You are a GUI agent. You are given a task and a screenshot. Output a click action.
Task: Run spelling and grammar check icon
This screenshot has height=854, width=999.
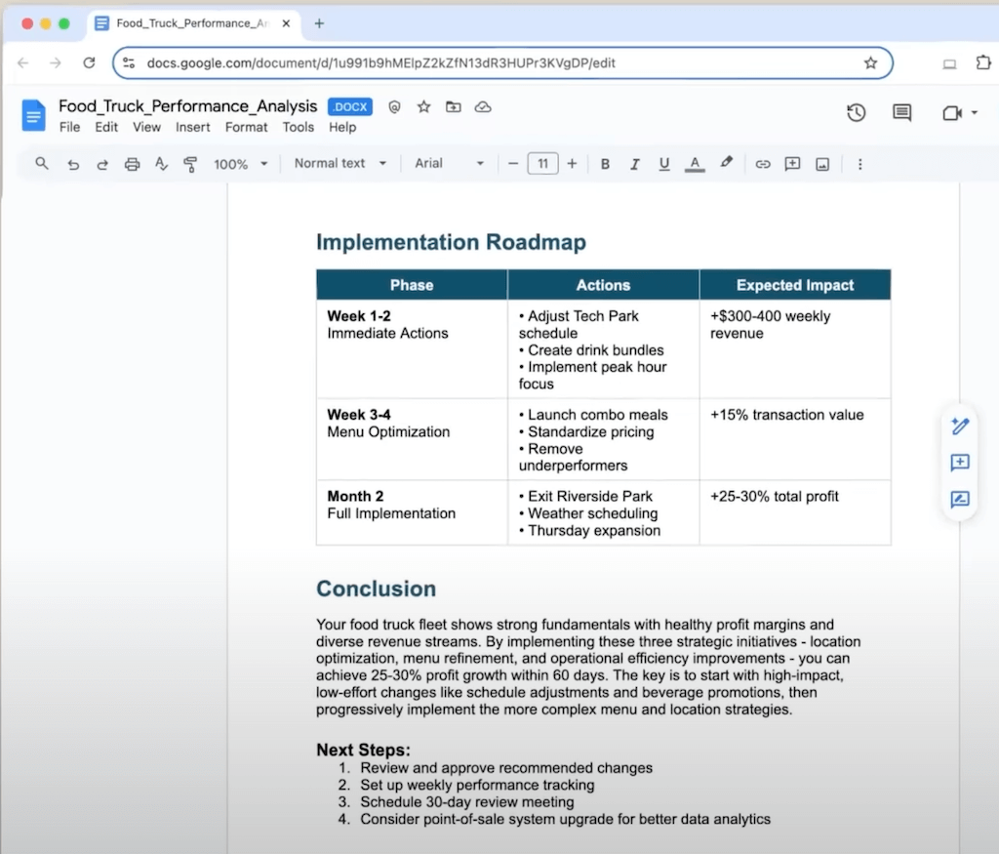(161, 164)
